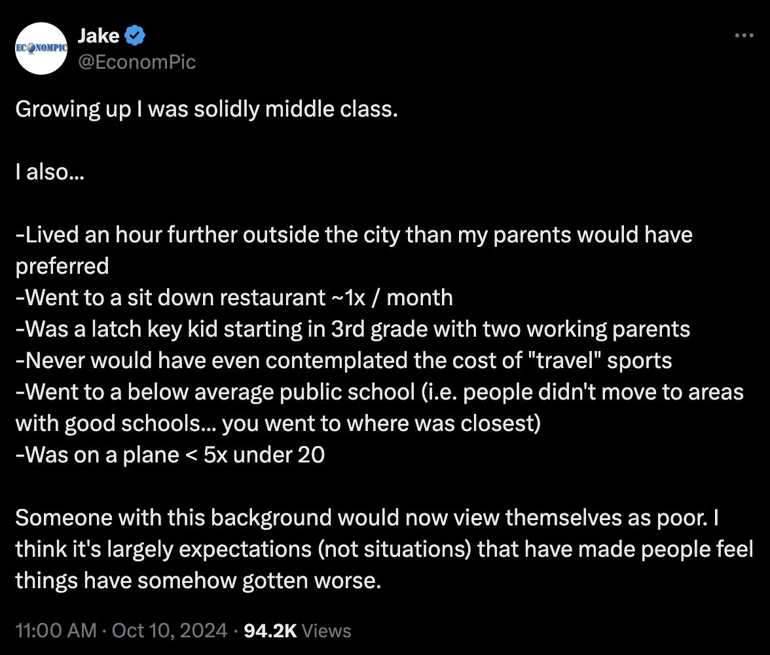This screenshot has height=655, width=770.
Task: Click the "travel" sports bullet line
Action: [344, 360]
